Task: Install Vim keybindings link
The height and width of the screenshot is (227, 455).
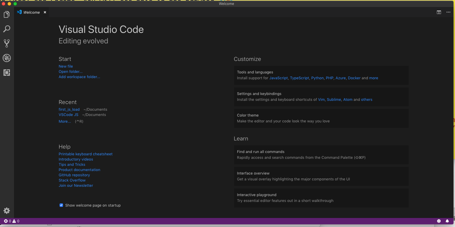Action: 321,99
